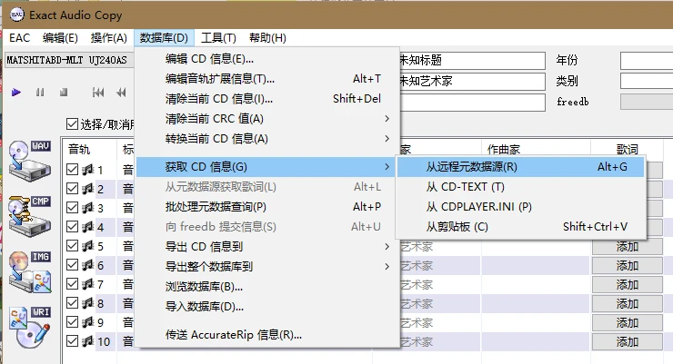The height and width of the screenshot is (364, 673).
Task: Uncheck track 4 checkbox
Action: tap(72, 227)
